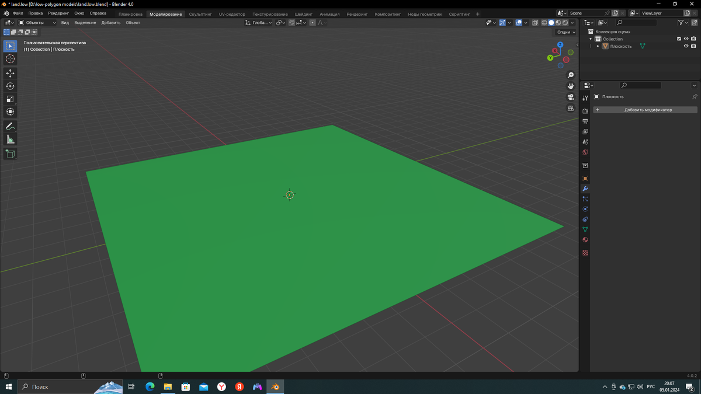The image size is (701, 394).
Task: Hide Плоскость object with eye icon
Action: 686,46
